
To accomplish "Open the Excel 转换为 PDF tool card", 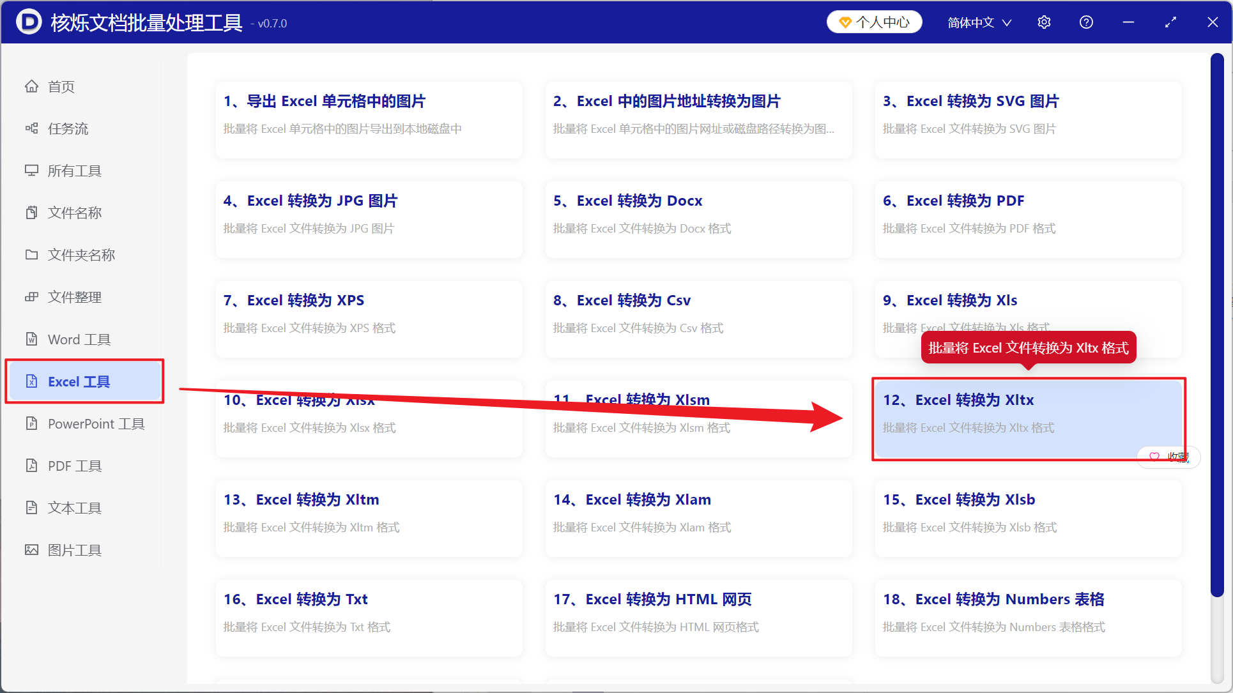I will pyautogui.click(x=1028, y=220).
